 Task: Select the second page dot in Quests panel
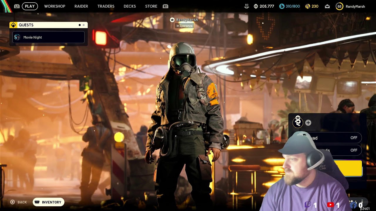pos(84,25)
